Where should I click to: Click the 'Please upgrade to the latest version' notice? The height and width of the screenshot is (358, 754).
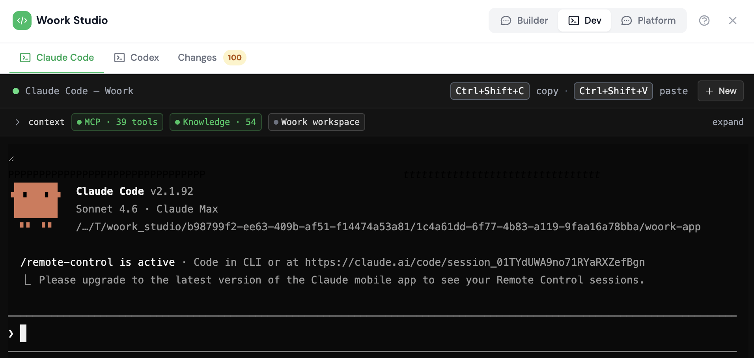click(342, 280)
